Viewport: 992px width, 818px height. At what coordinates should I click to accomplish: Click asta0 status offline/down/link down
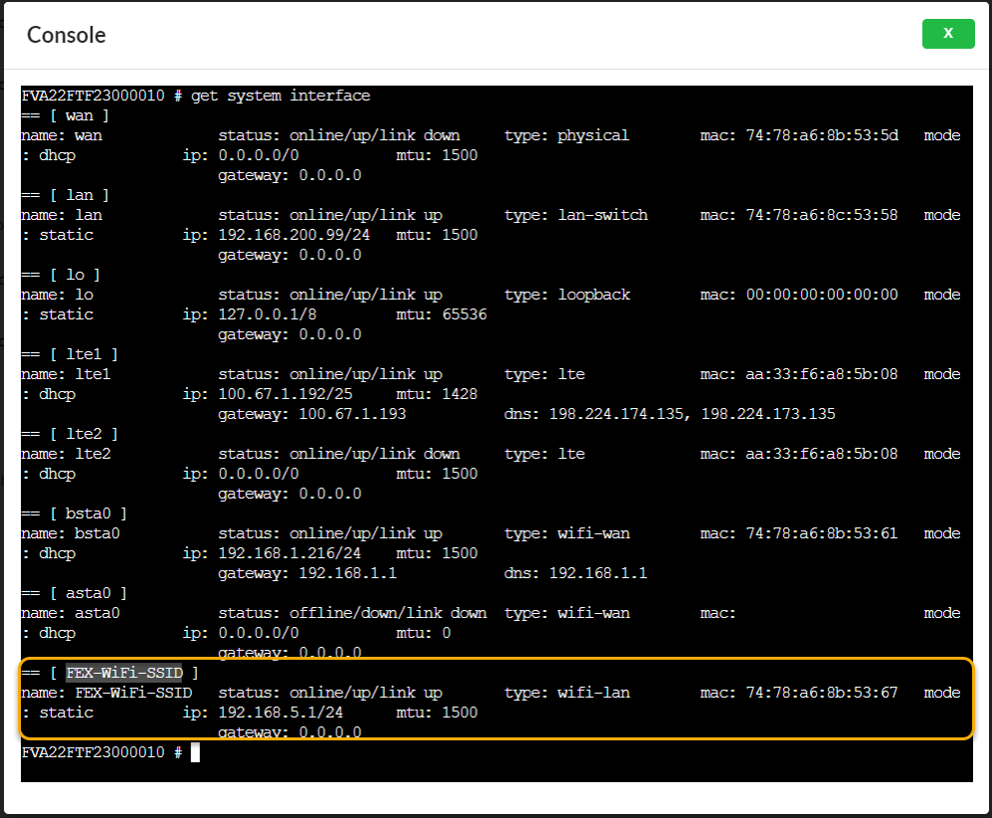pyautogui.click(x=378, y=613)
